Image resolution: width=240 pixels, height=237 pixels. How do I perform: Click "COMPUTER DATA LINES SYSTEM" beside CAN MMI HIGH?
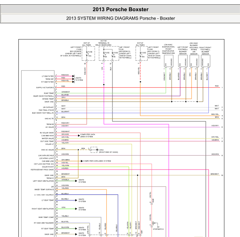coord(88,136)
